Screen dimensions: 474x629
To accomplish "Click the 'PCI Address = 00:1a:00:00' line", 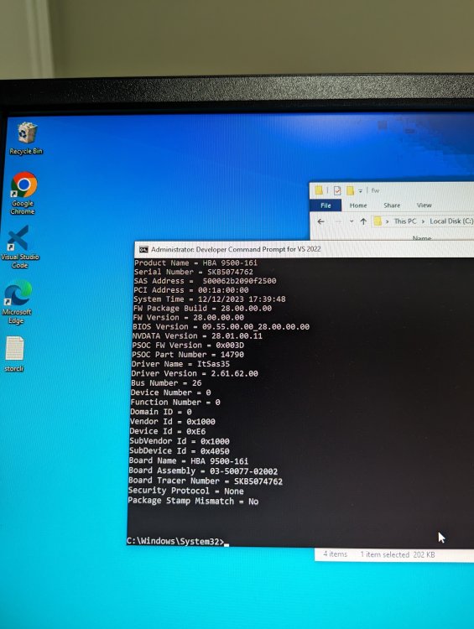I will click(190, 290).
